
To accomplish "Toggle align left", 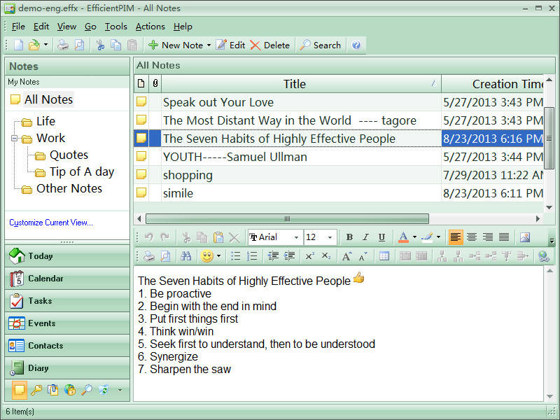I will [456, 237].
